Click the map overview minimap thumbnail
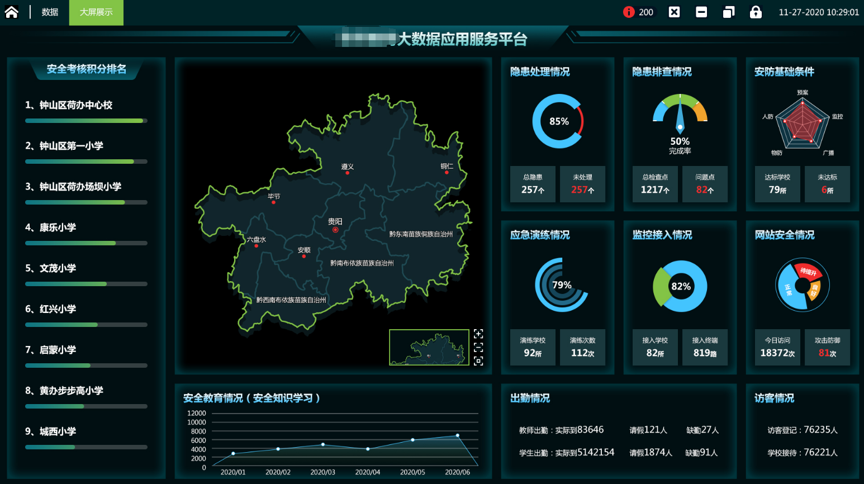This screenshot has width=864, height=484. (429, 347)
